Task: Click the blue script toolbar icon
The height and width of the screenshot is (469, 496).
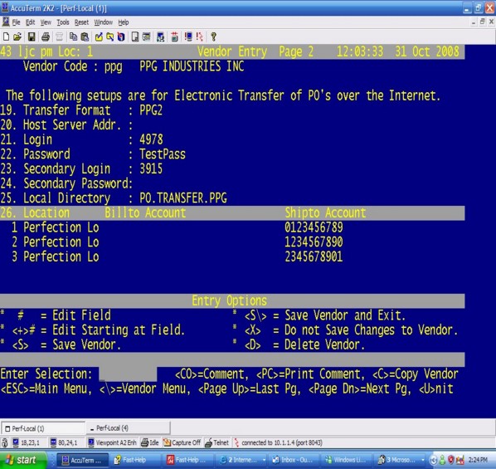Action: 160,37
